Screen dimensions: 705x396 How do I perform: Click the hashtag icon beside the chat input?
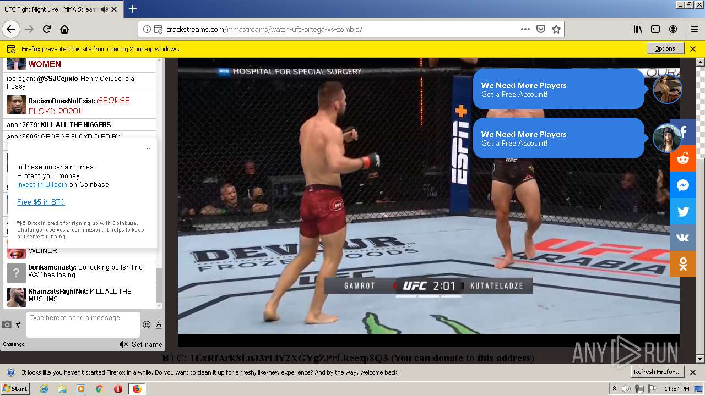(x=18, y=324)
